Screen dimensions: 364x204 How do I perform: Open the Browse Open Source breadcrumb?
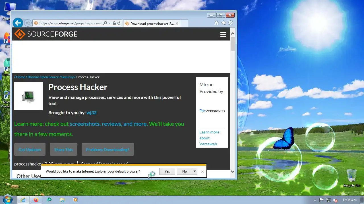[x=43, y=77]
